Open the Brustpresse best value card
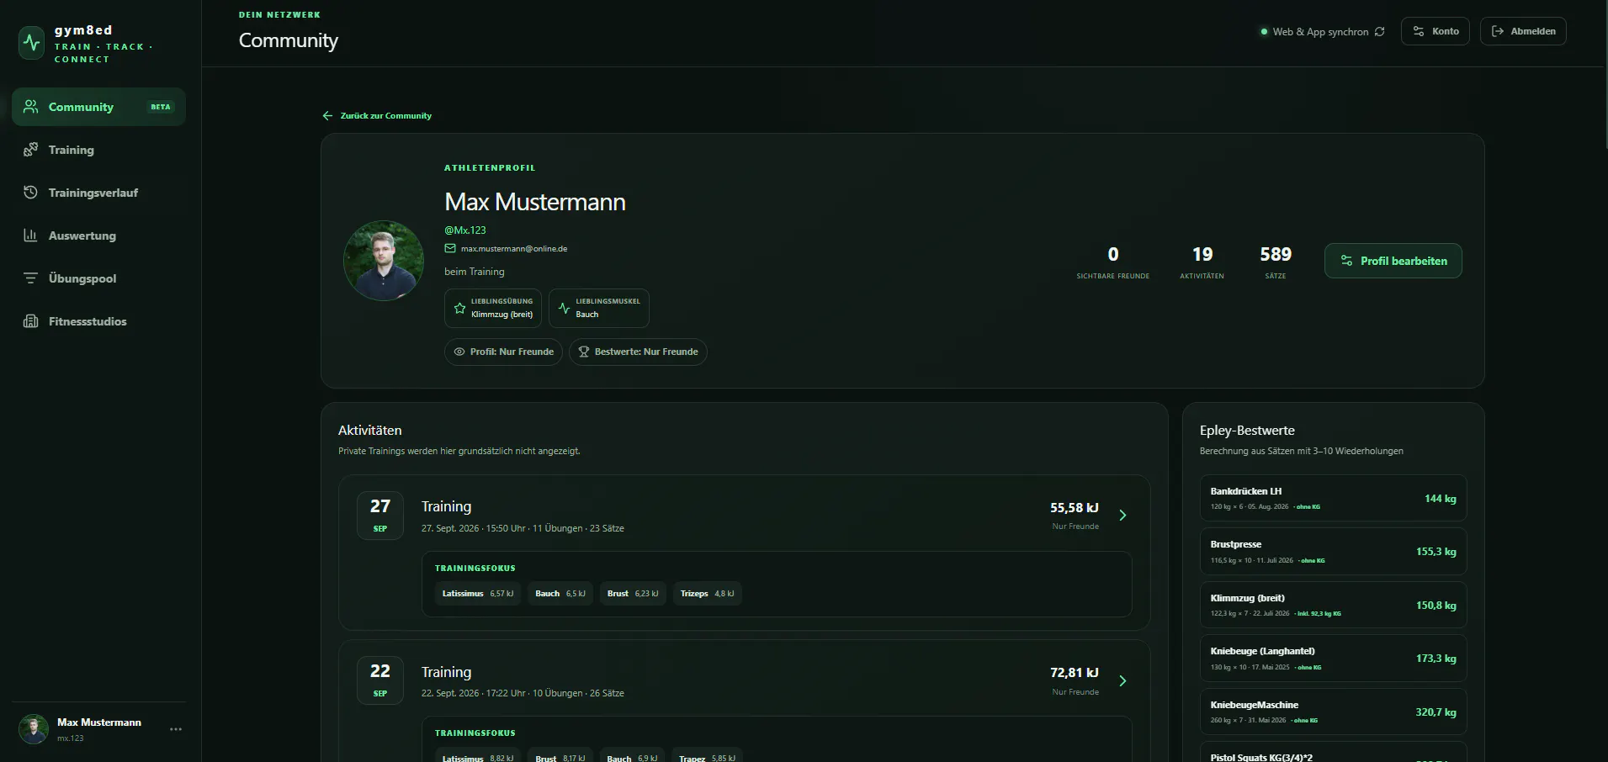 (1333, 552)
